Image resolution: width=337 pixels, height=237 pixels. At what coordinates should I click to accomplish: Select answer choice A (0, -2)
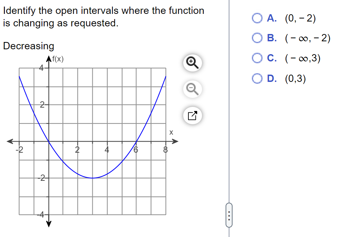tap(257, 18)
